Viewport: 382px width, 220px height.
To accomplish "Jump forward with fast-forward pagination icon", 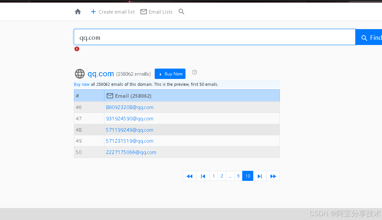I will tap(273, 176).
